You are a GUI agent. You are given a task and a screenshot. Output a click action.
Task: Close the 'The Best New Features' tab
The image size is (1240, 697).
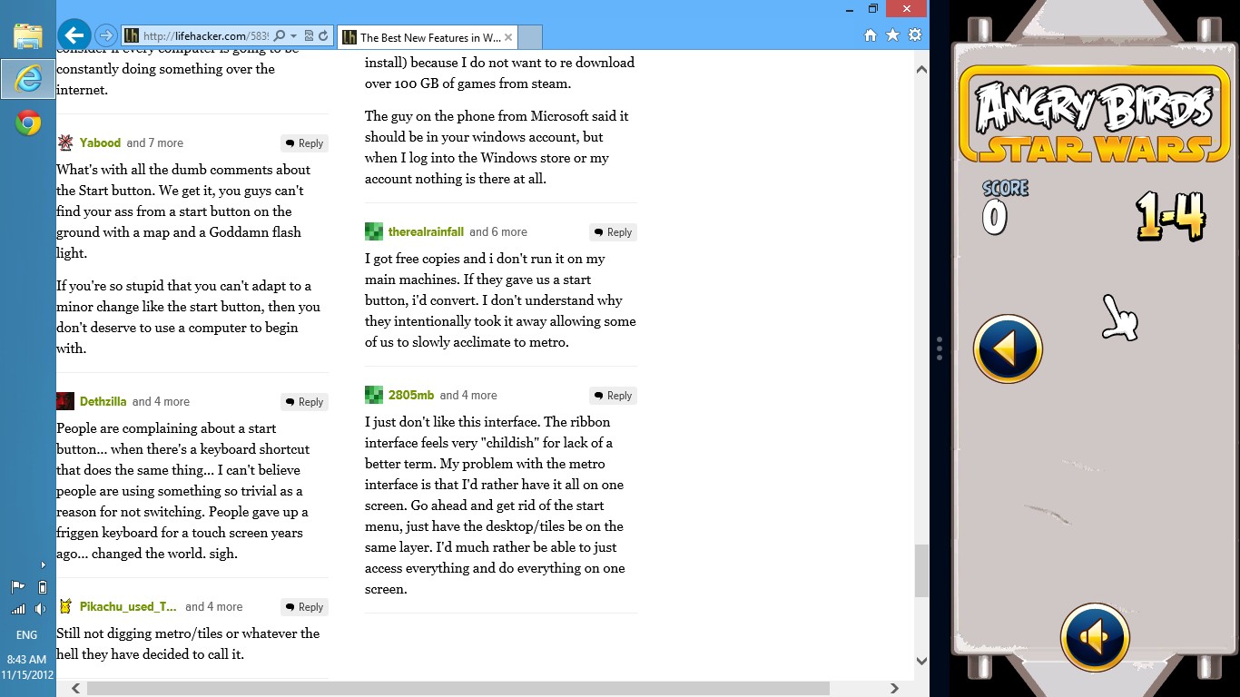pyautogui.click(x=508, y=37)
